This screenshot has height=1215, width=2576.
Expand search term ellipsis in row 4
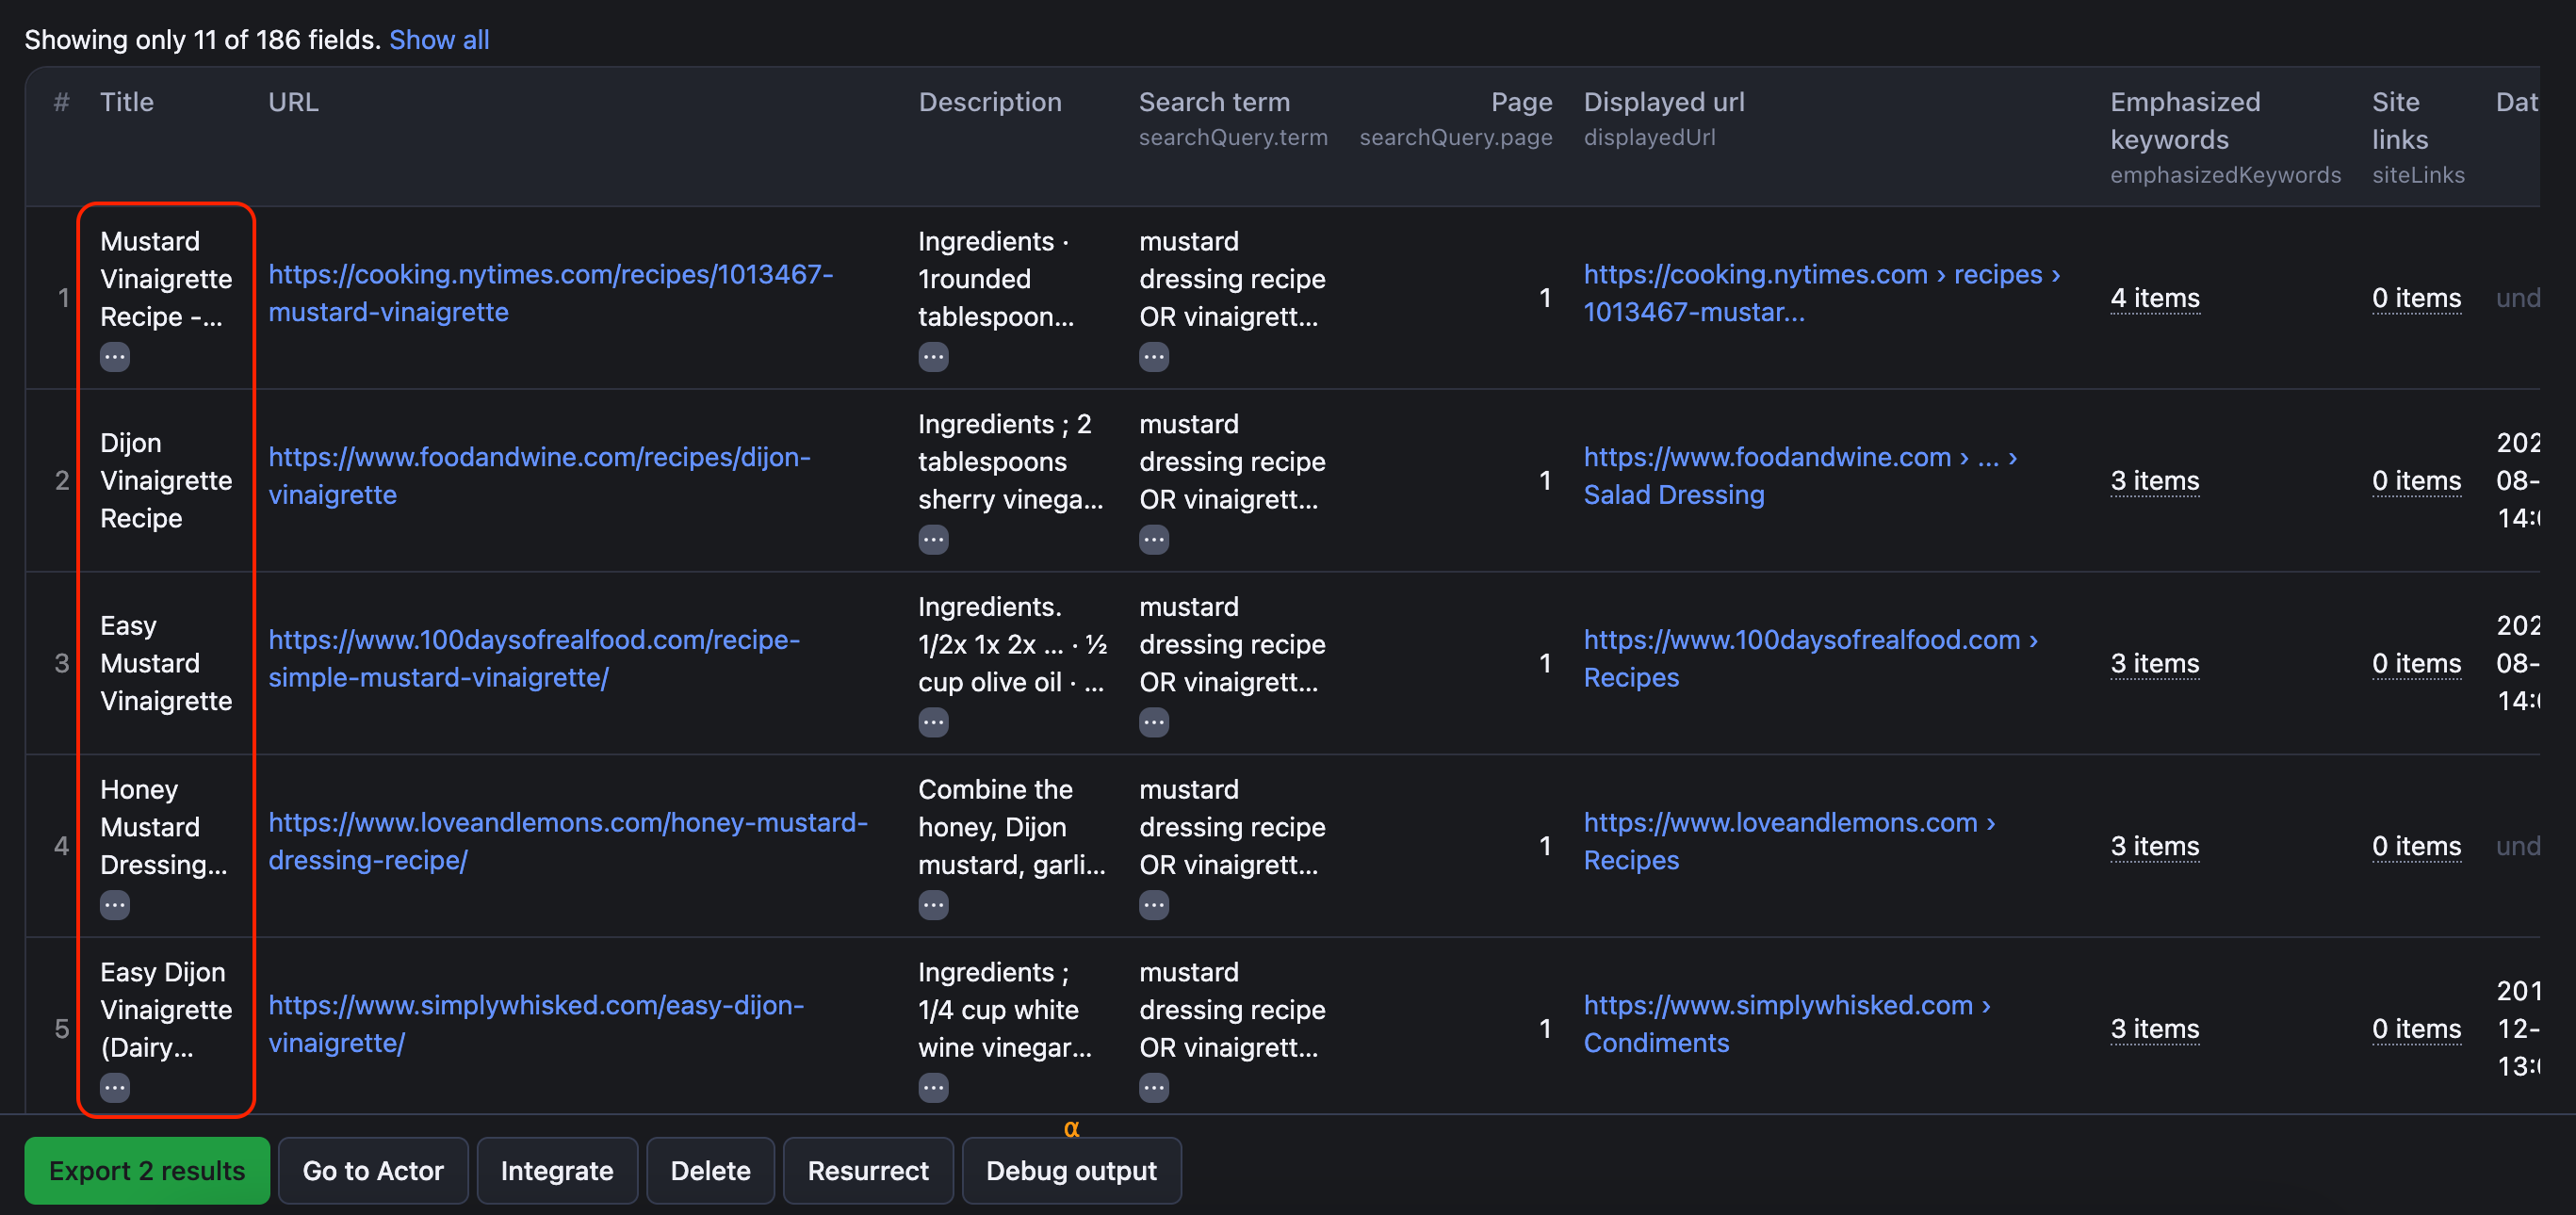[x=1153, y=905]
